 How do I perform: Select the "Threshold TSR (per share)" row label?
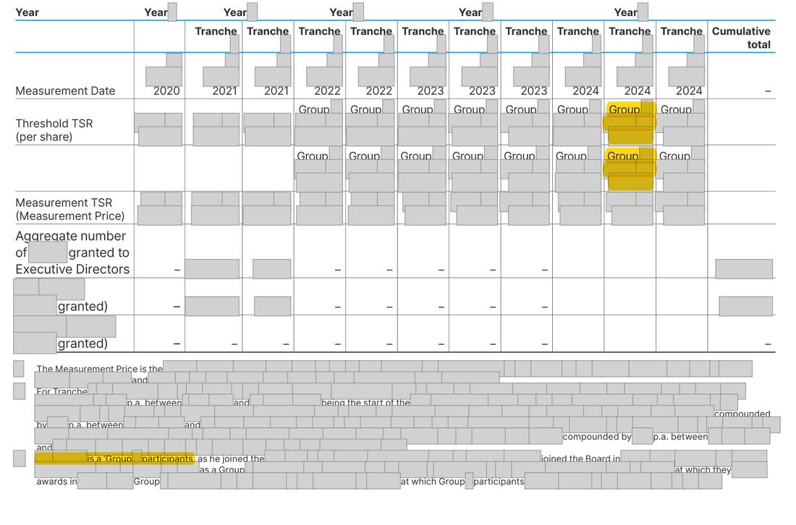(54, 130)
